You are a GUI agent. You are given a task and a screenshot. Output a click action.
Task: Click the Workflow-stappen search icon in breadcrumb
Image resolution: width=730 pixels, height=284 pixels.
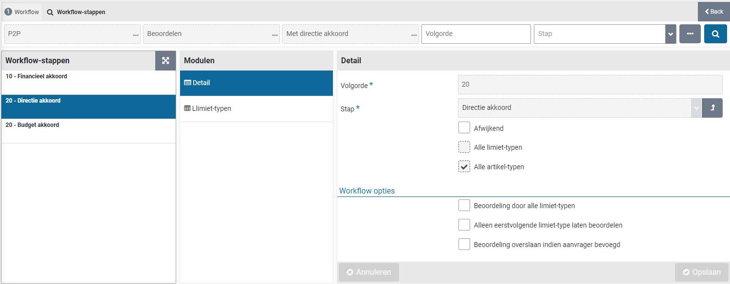pyautogui.click(x=50, y=12)
